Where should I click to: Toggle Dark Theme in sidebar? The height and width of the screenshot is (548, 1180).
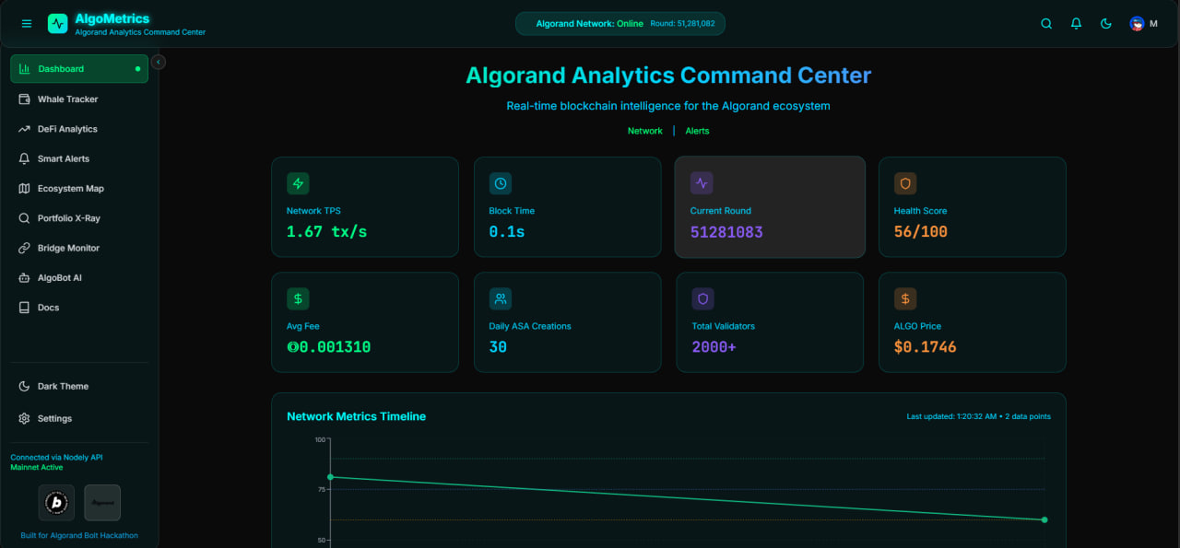coord(79,386)
